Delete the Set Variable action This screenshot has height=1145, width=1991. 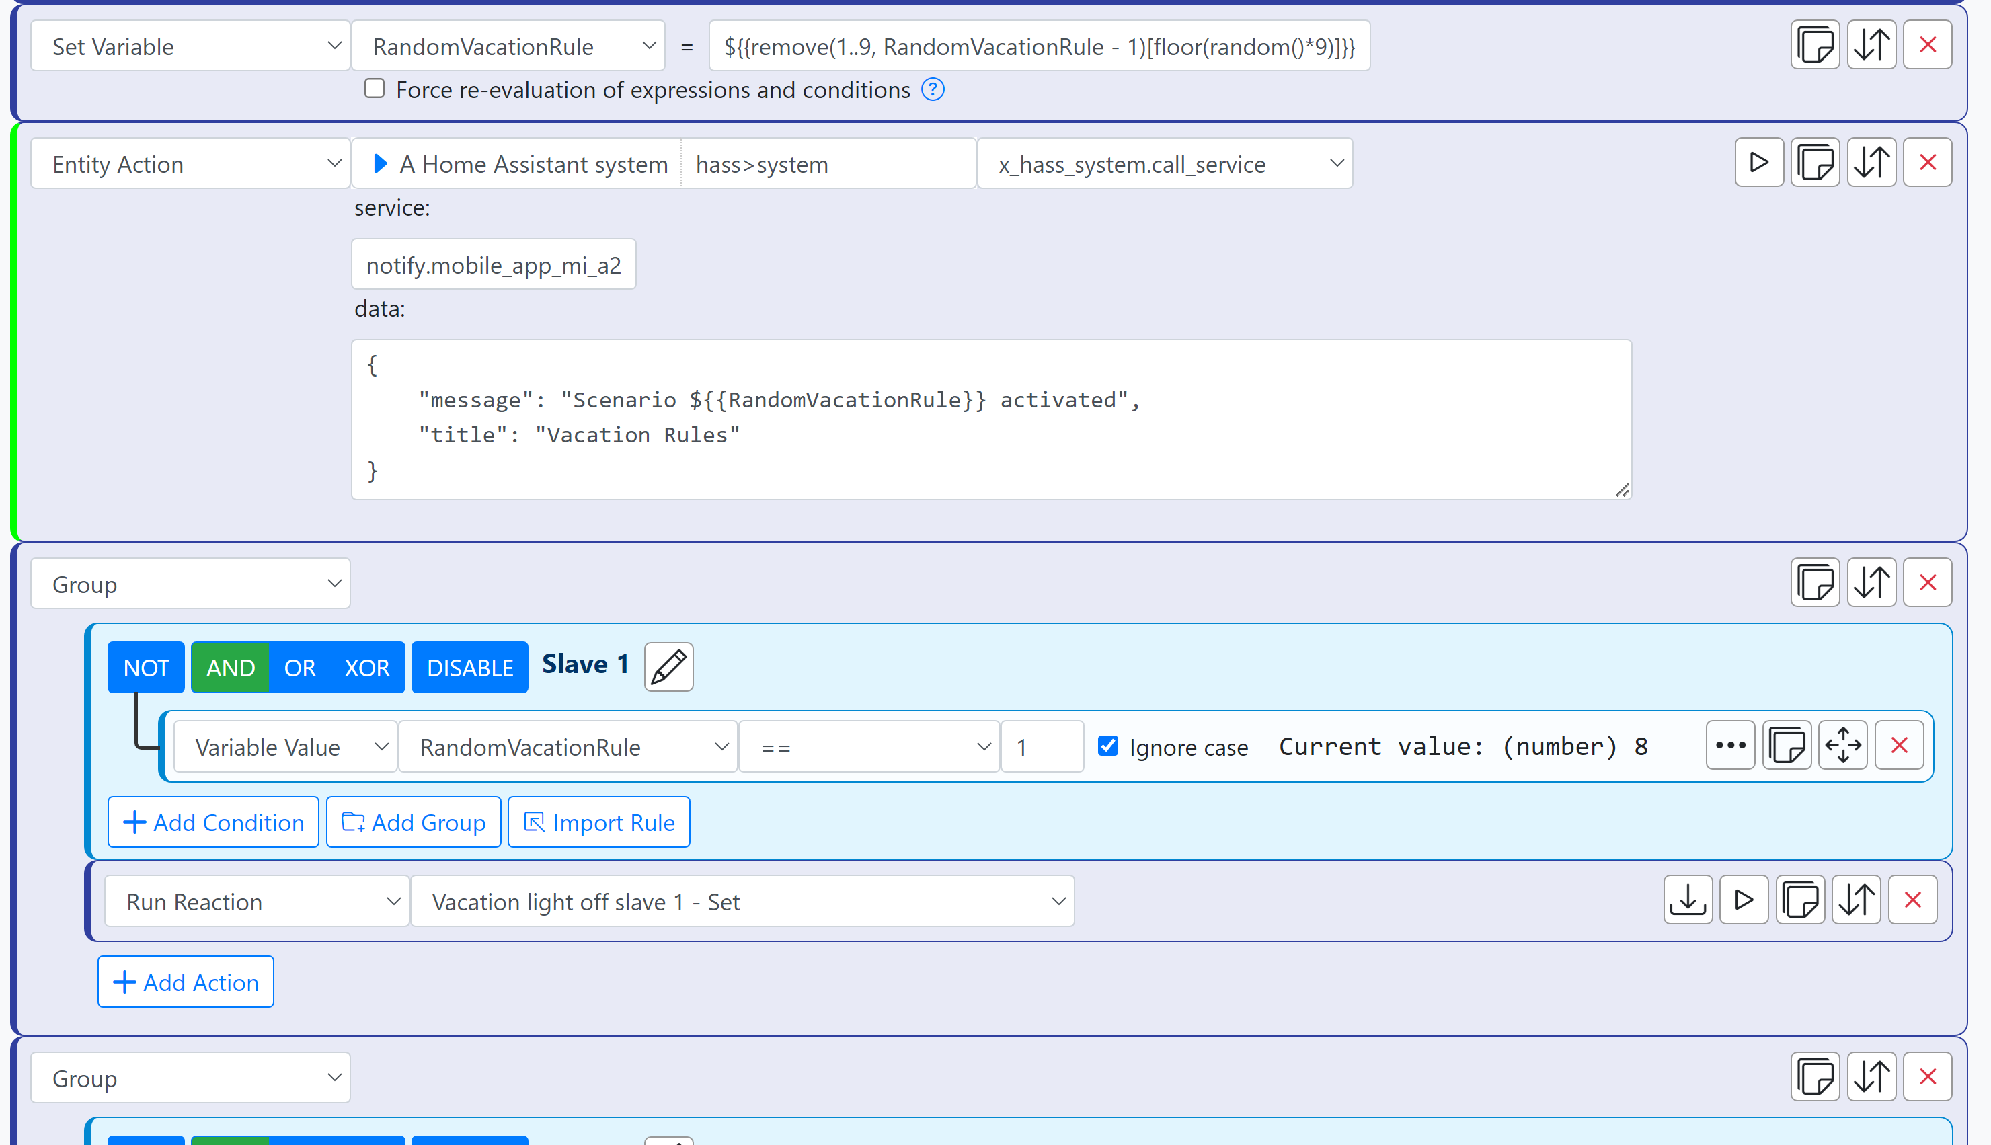(1927, 46)
